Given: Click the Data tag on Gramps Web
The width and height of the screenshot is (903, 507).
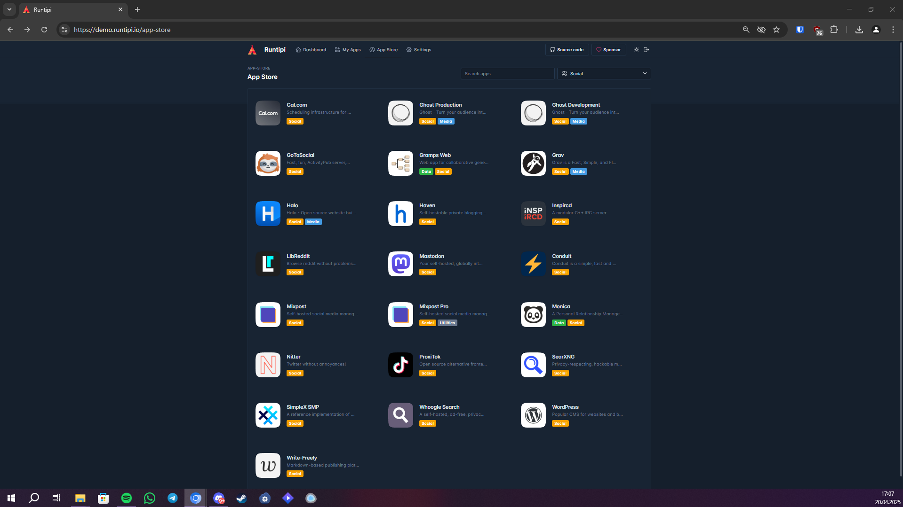Looking at the screenshot, I should (426, 172).
